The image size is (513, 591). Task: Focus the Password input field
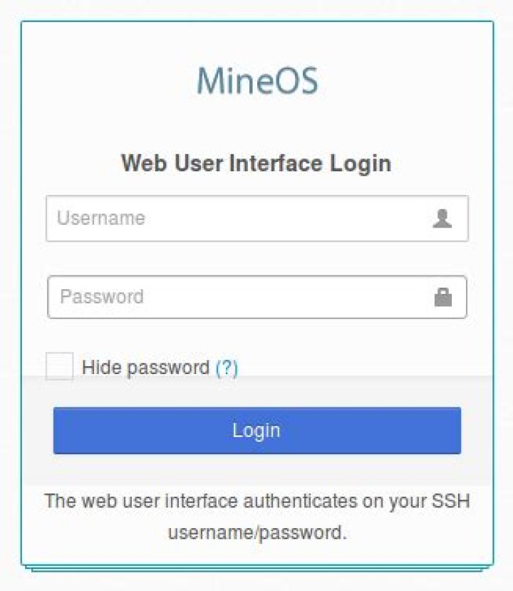(x=257, y=298)
